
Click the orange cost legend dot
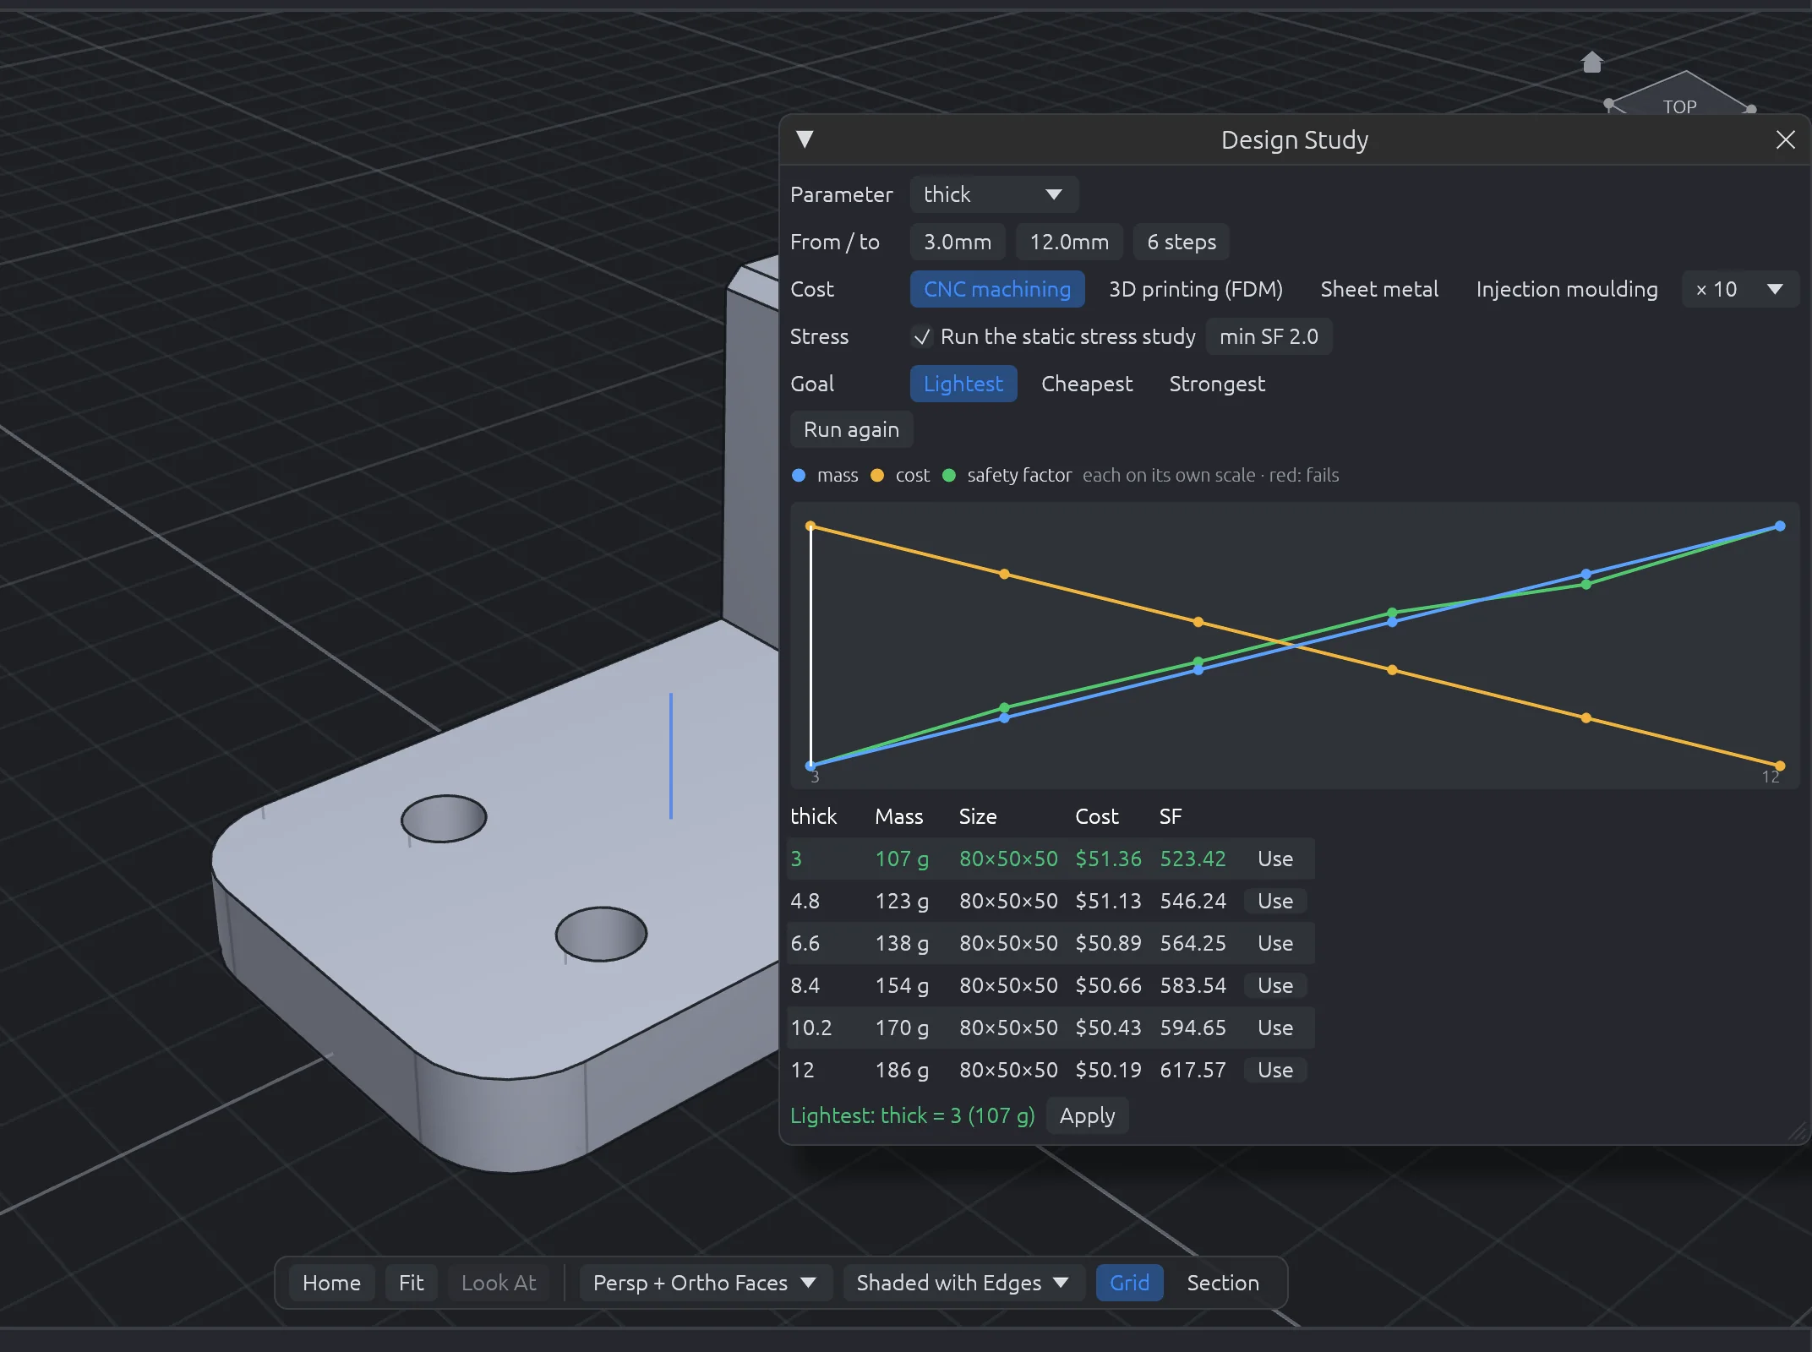pyautogui.click(x=877, y=475)
